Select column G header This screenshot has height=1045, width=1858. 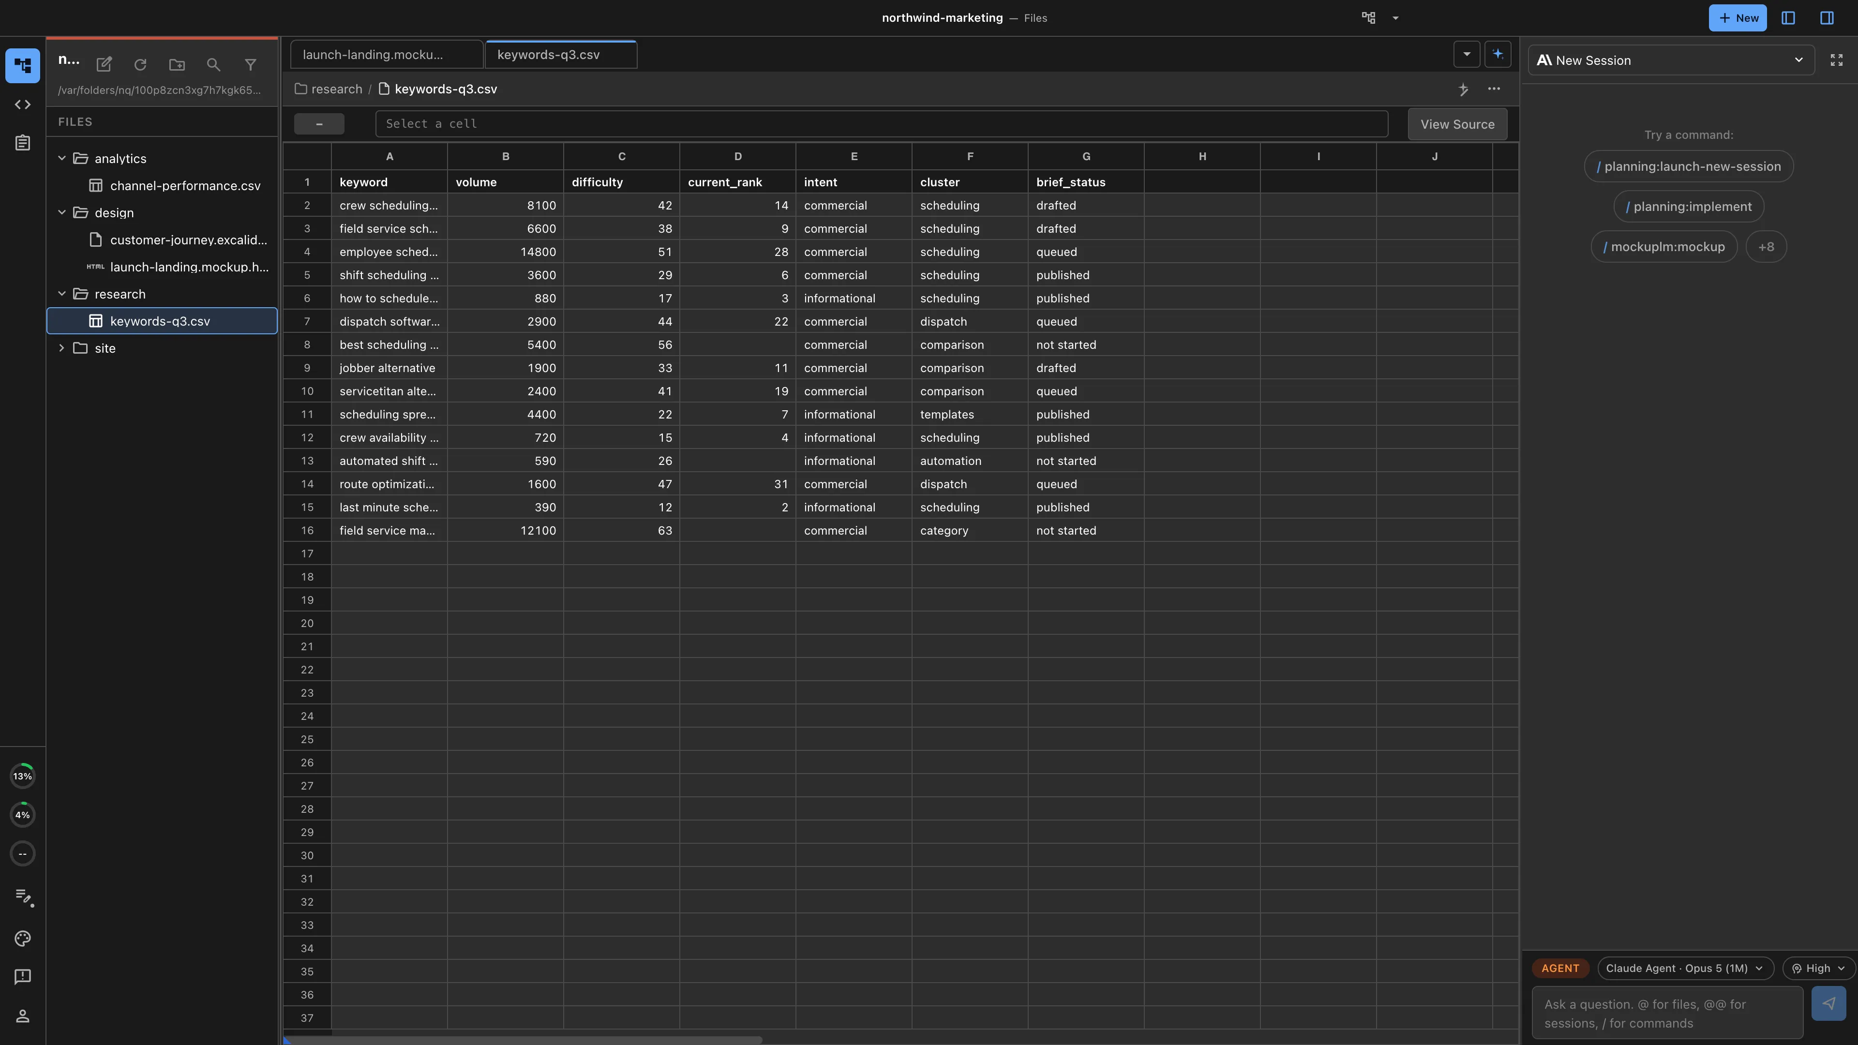coord(1086,156)
